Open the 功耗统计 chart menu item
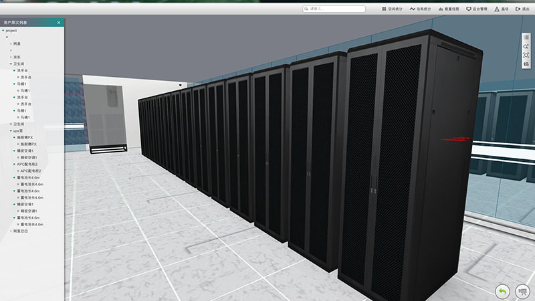The image size is (535, 301). coord(412,9)
